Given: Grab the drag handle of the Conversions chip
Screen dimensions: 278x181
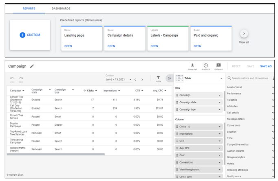Looking at the screenshot, I should pyautogui.click(x=177, y=162).
